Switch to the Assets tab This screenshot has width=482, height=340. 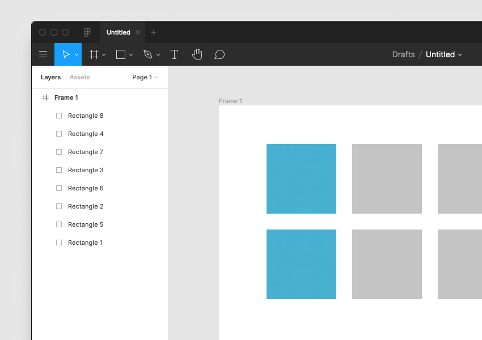tap(79, 77)
